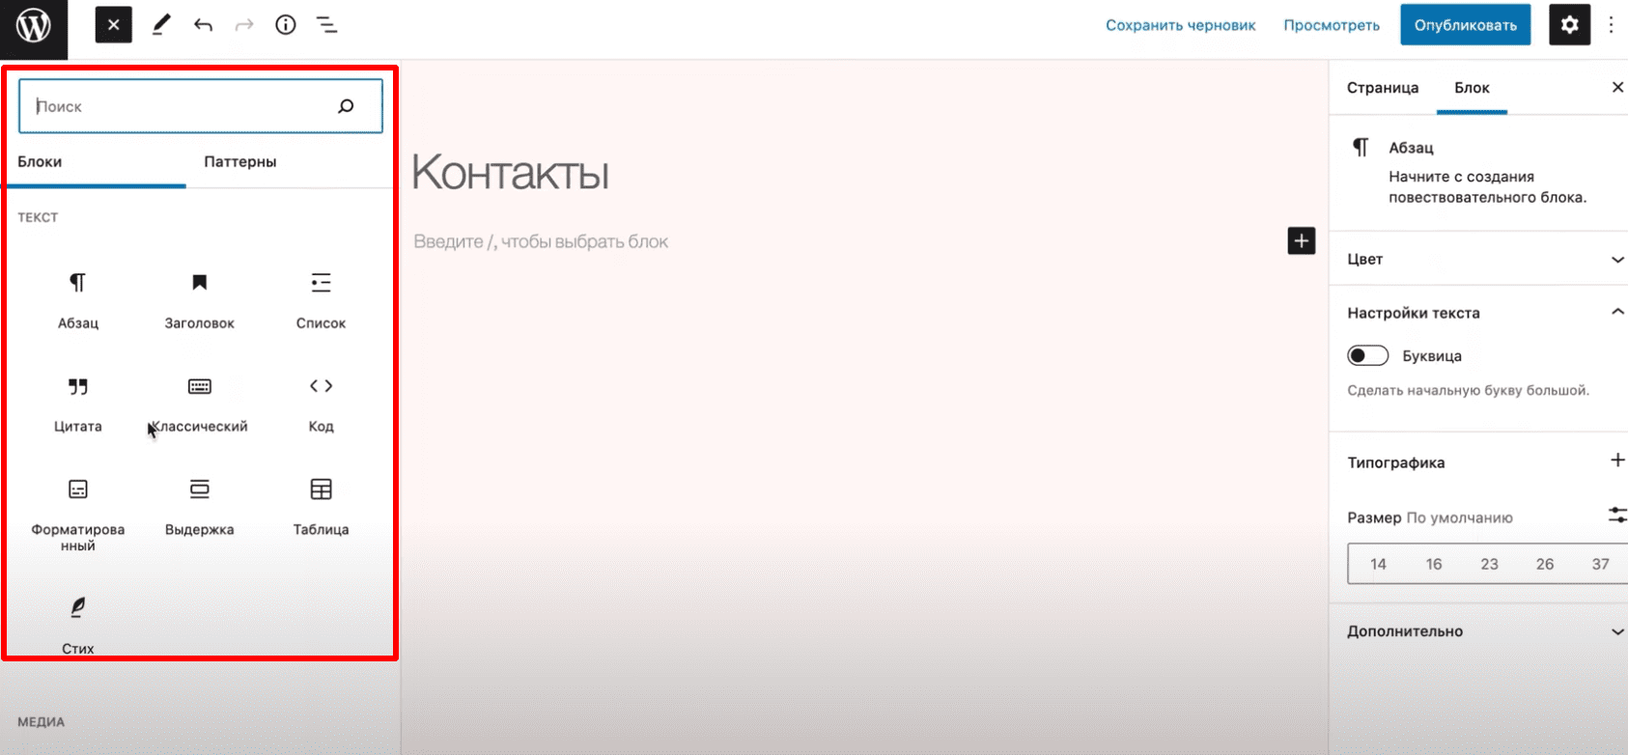
Task: Open Типографика options with plus
Action: [1617, 461]
